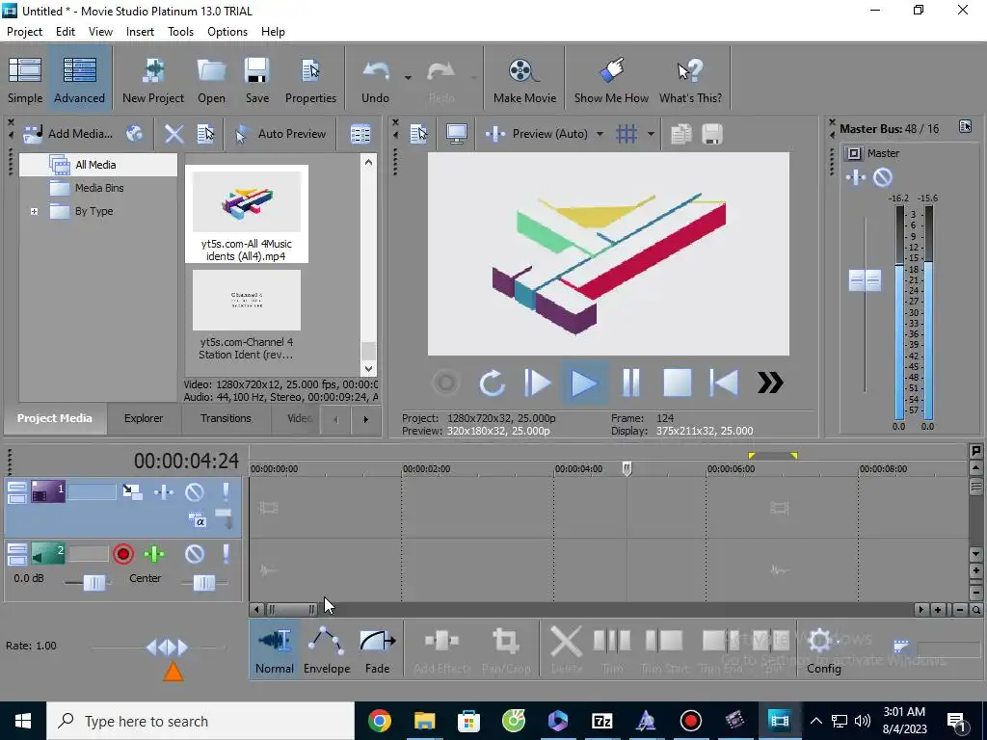Select the Fade tool
The width and height of the screenshot is (987, 740).
click(x=378, y=649)
